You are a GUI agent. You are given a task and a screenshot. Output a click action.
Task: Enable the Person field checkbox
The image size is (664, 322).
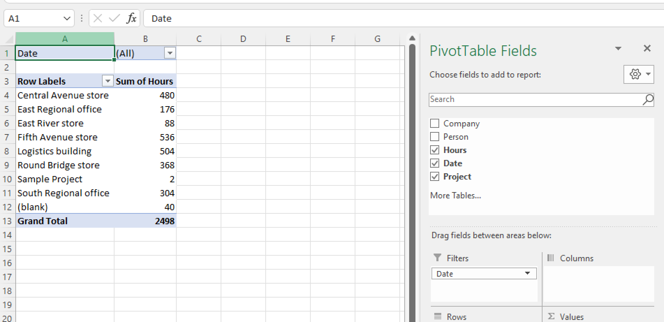pyautogui.click(x=435, y=137)
